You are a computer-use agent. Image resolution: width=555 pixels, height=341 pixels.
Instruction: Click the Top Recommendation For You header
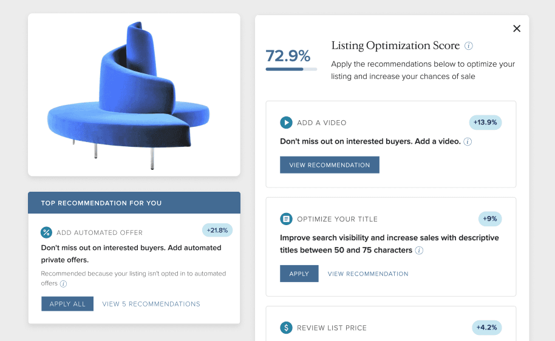[134, 203]
